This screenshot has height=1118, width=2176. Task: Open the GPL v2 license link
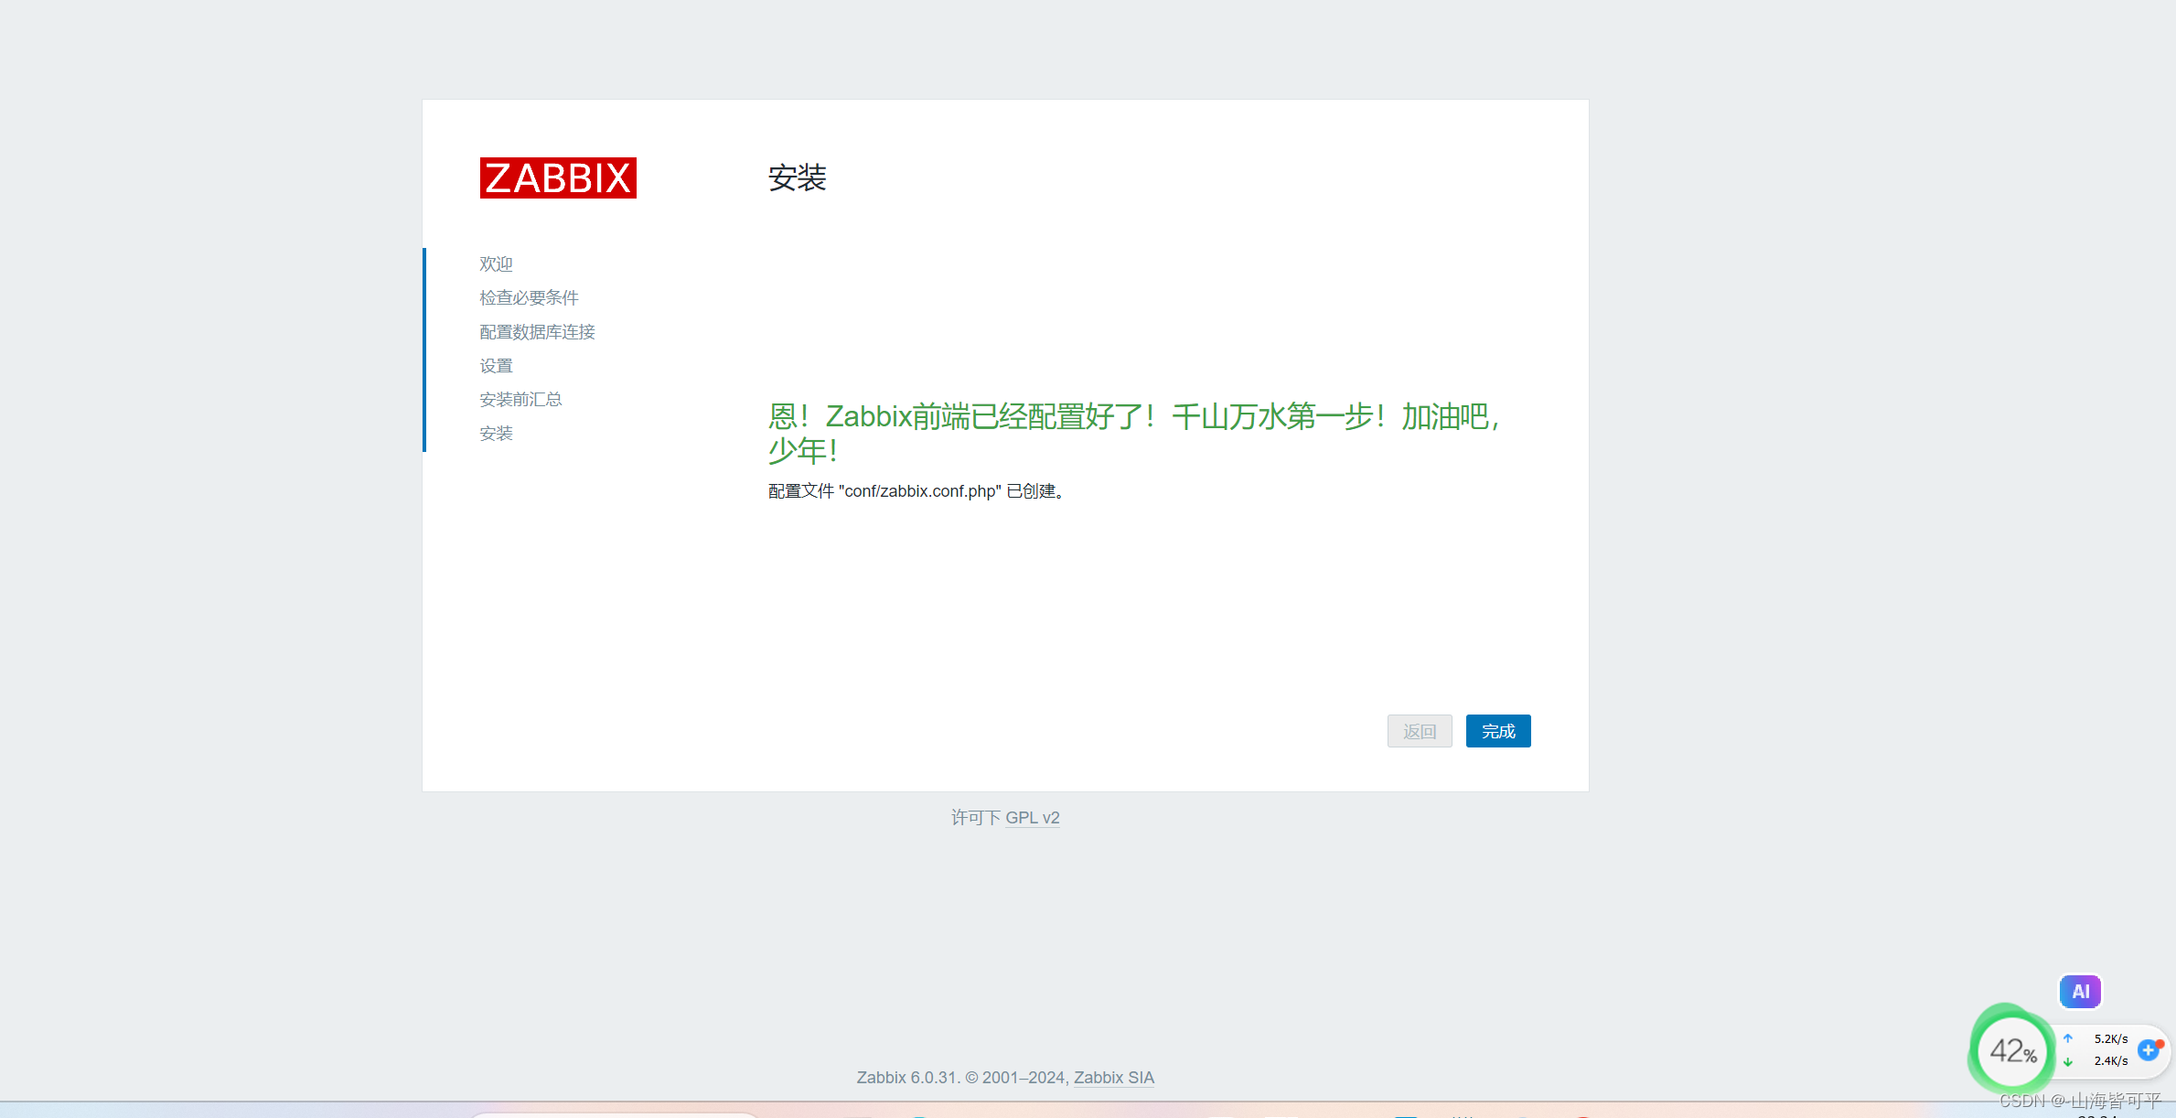click(x=1033, y=817)
